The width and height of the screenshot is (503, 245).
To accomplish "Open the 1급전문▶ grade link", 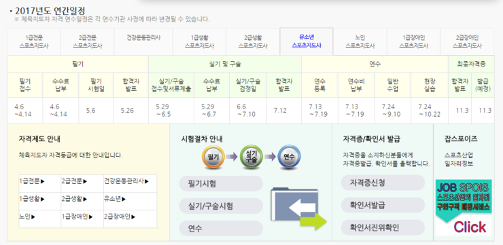I will (x=32, y=181).
